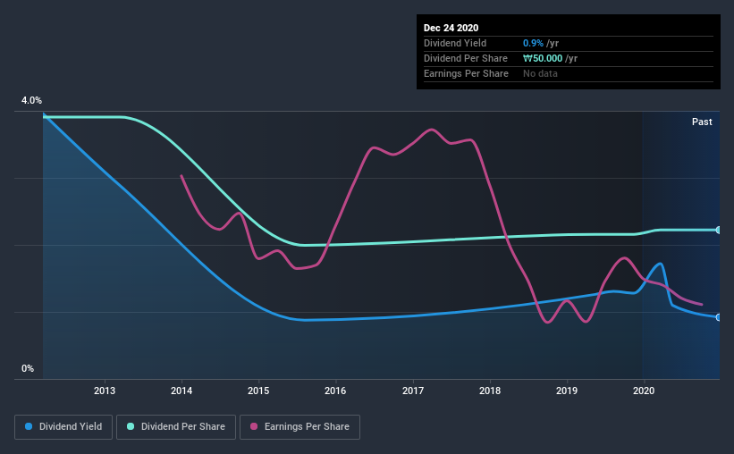Click the teal Dividend Per Share legend dot
The image size is (734, 454).
pyautogui.click(x=131, y=426)
